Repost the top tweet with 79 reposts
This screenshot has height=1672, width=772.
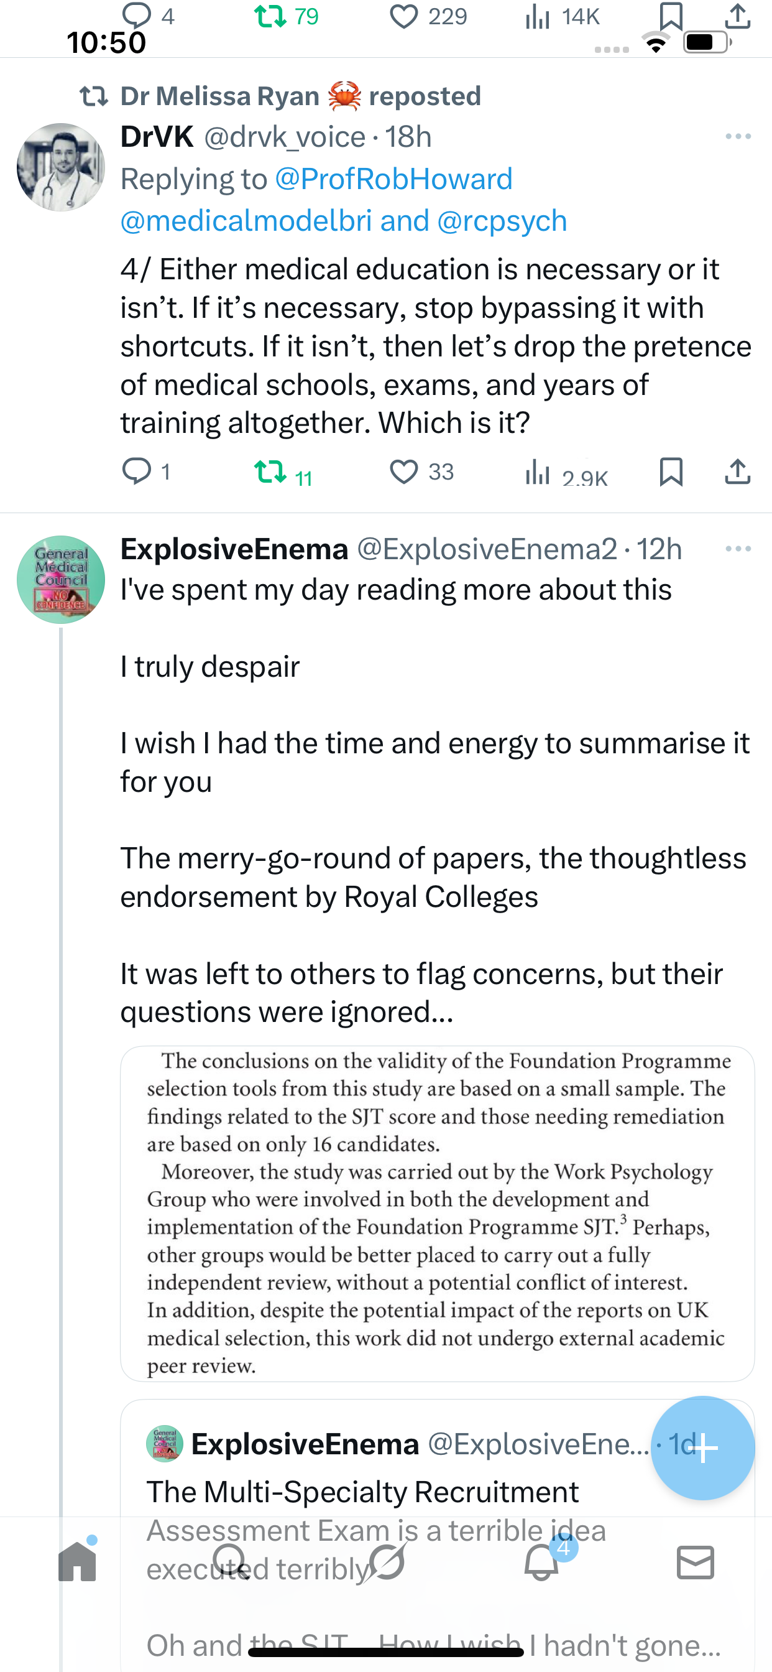click(x=270, y=16)
